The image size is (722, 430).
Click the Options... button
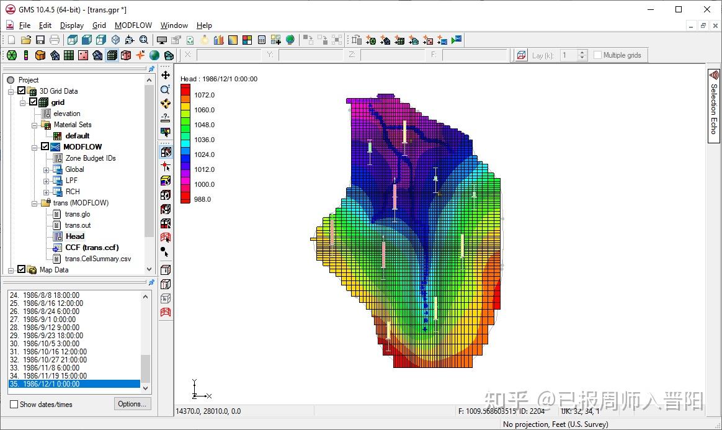132,404
